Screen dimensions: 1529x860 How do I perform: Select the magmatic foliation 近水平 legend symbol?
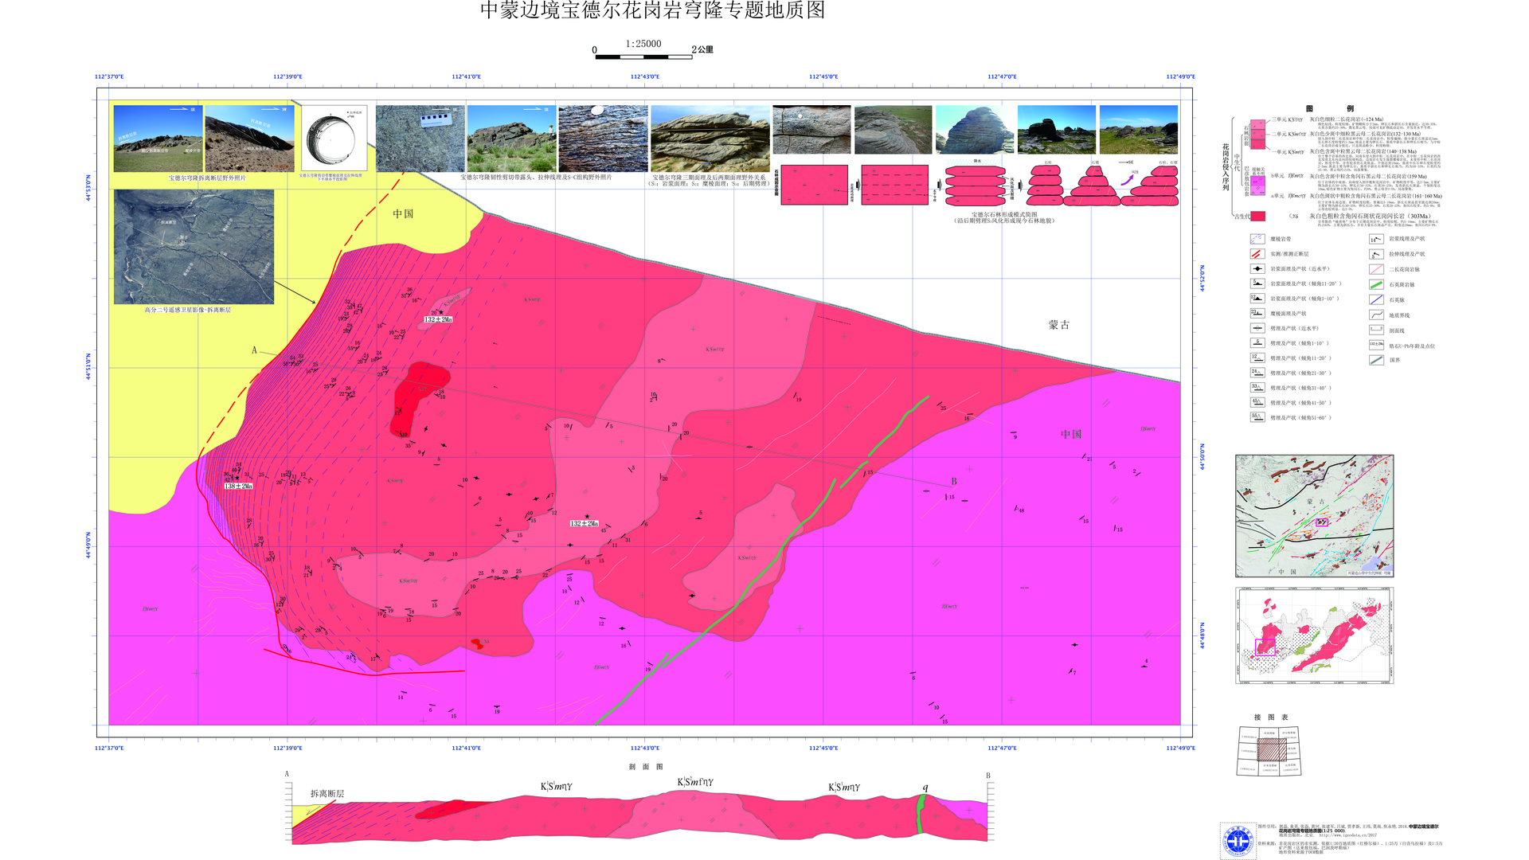(x=1257, y=269)
